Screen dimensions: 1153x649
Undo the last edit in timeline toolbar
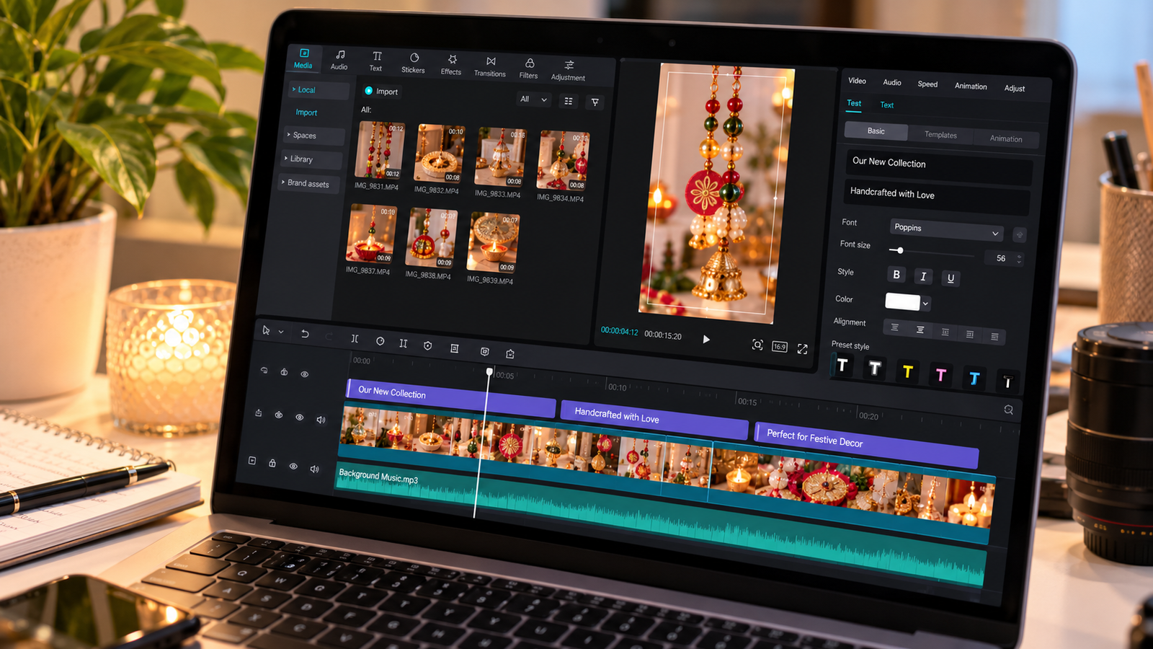(x=305, y=334)
